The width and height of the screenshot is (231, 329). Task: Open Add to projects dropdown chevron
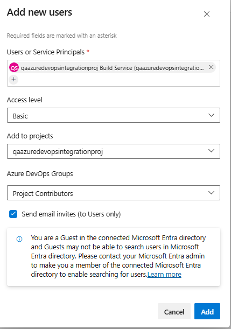click(211, 151)
